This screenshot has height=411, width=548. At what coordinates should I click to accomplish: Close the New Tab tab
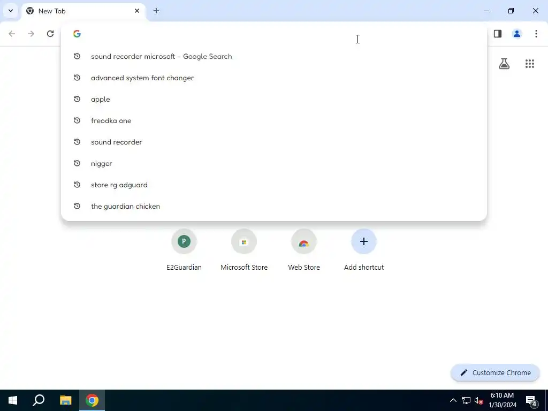[137, 11]
